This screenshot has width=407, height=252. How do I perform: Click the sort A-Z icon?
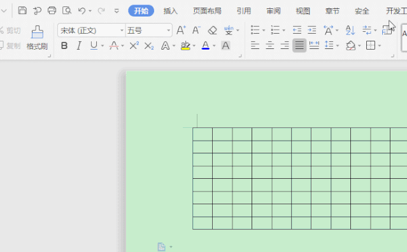click(350, 30)
